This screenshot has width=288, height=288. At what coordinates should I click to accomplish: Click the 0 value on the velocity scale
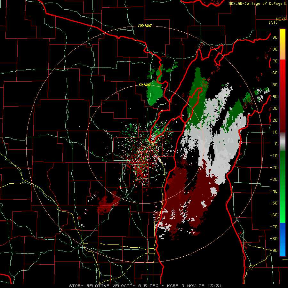coord(276,144)
